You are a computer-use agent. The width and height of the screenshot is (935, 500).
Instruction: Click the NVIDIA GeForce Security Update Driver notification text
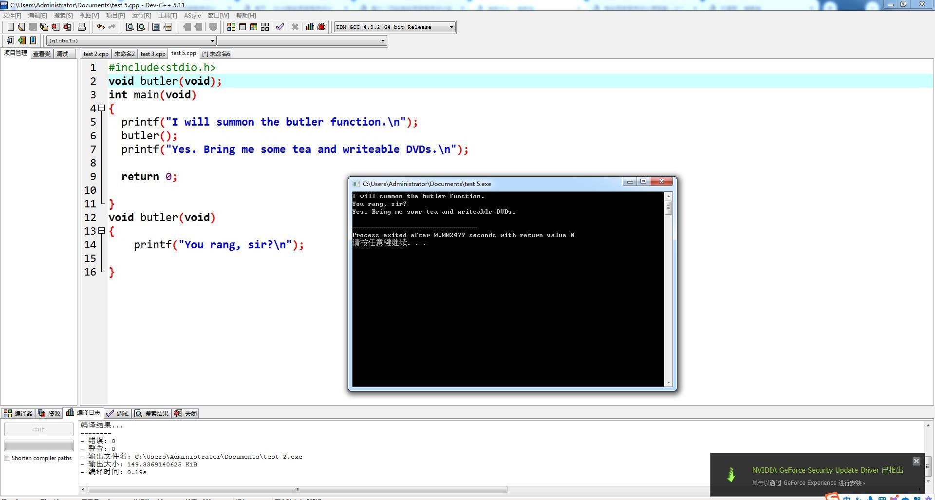tap(827, 470)
